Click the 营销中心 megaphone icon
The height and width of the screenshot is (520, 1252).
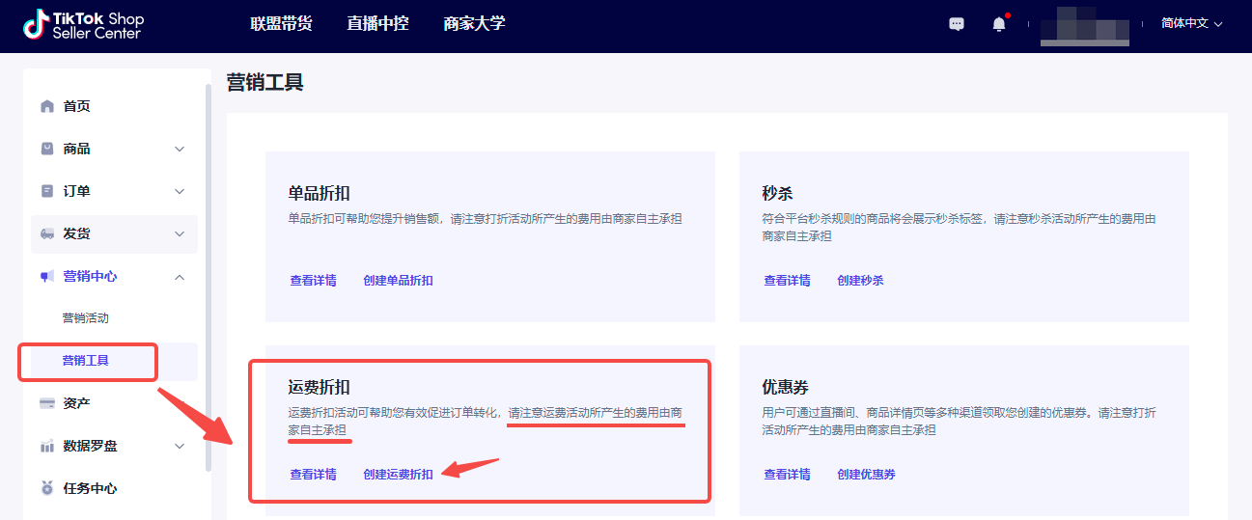[x=47, y=276]
